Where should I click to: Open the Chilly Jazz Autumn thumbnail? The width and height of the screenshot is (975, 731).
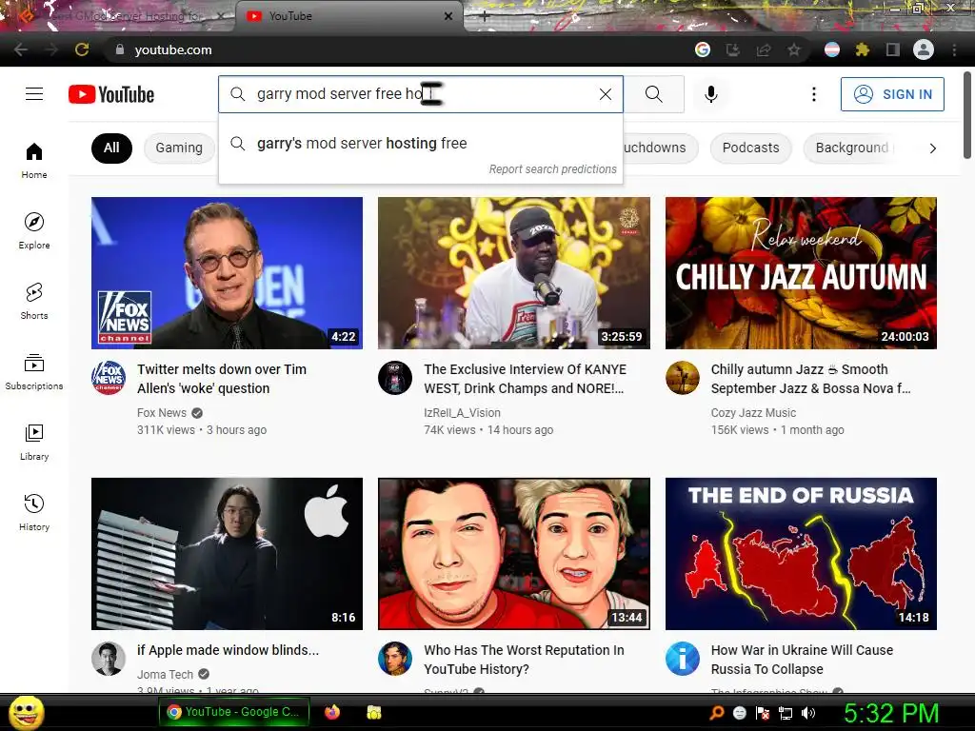801,273
